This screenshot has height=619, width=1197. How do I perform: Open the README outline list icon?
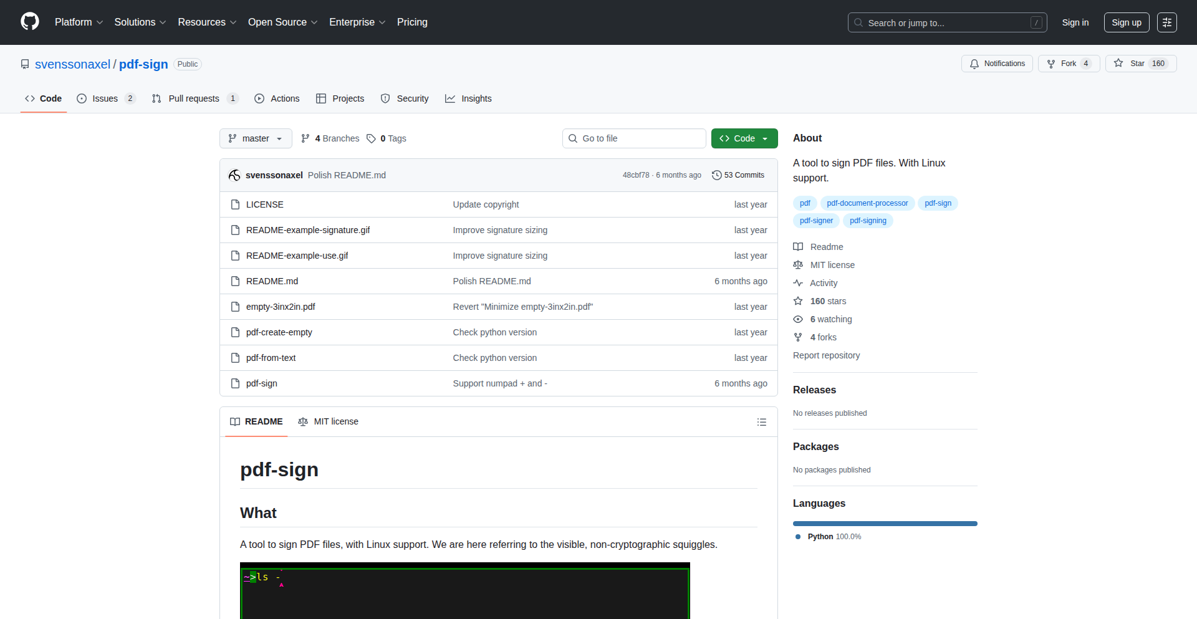(x=761, y=422)
